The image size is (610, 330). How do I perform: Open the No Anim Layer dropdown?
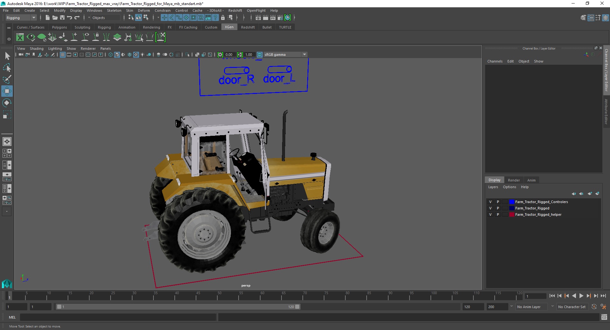pyautogui.click(x=532, y=307)
